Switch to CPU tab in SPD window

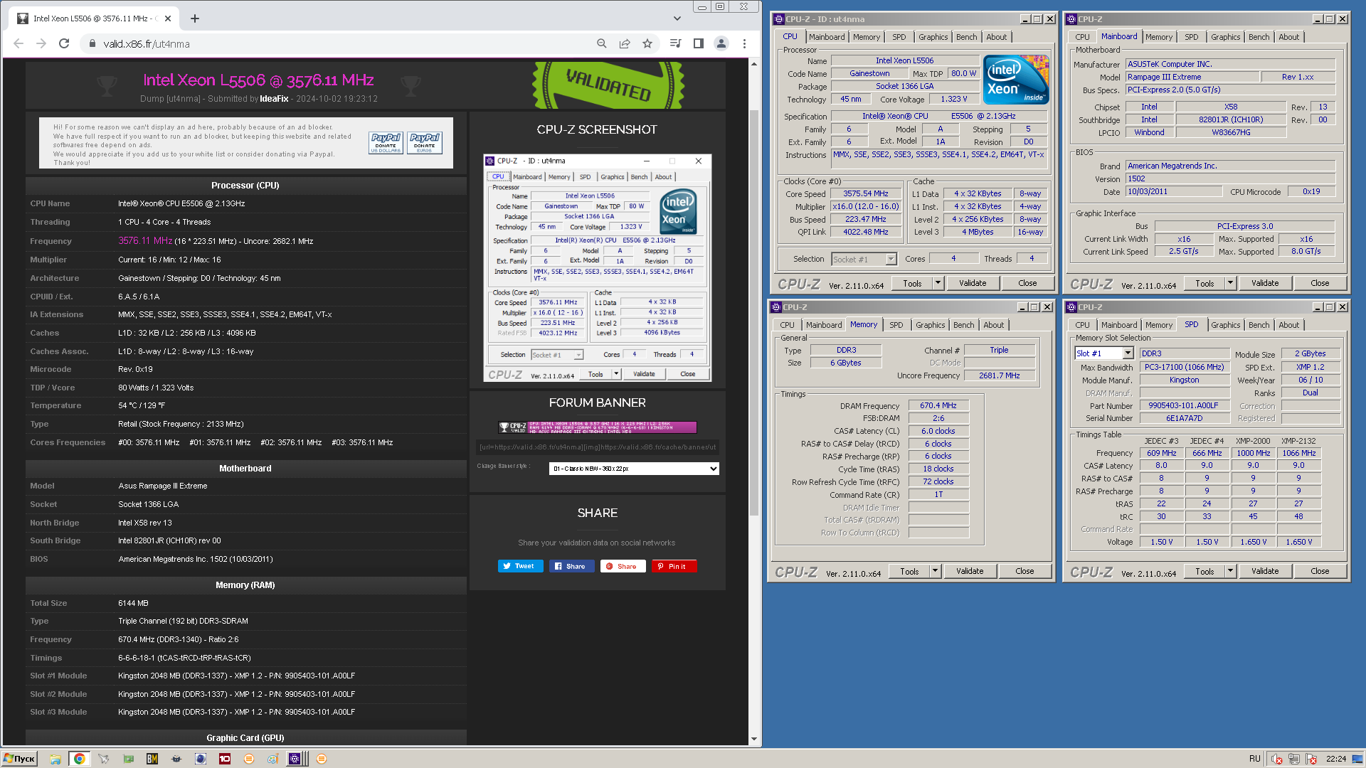1082,325
